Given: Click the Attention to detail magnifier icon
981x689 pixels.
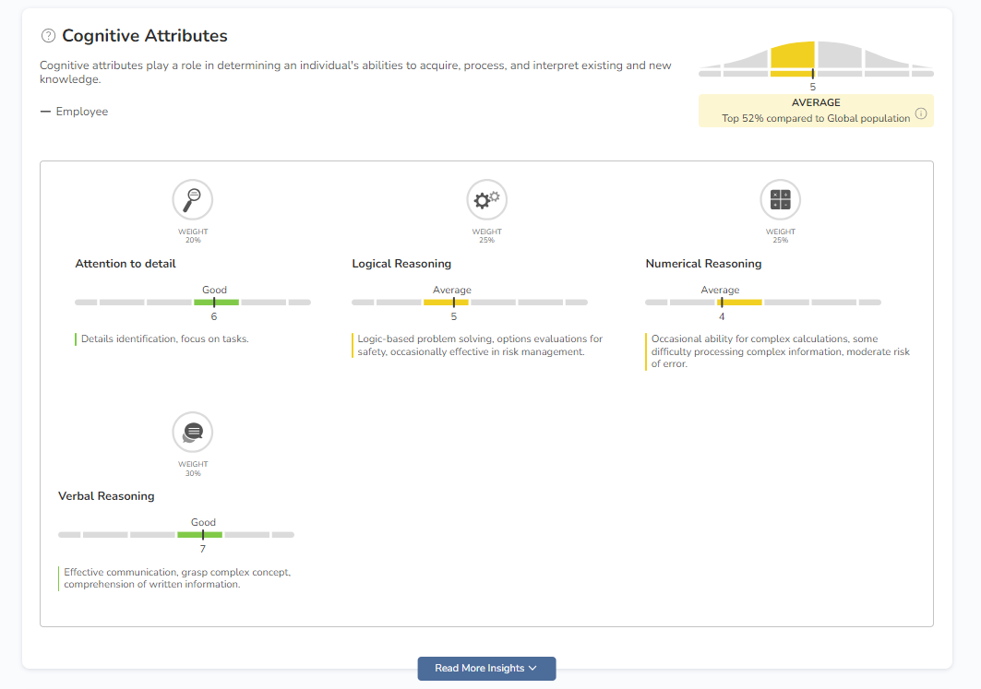Looking at the screenshot, I should [x=192, y=199].
